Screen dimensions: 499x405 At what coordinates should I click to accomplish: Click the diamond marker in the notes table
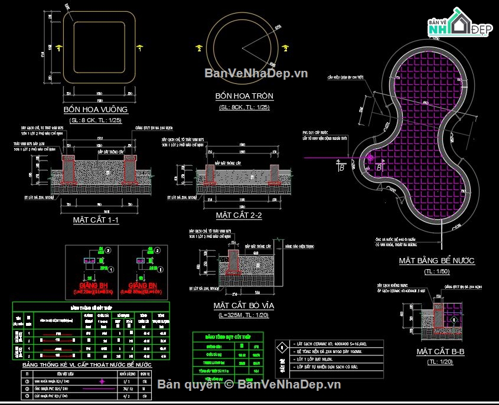click(283, 347)
